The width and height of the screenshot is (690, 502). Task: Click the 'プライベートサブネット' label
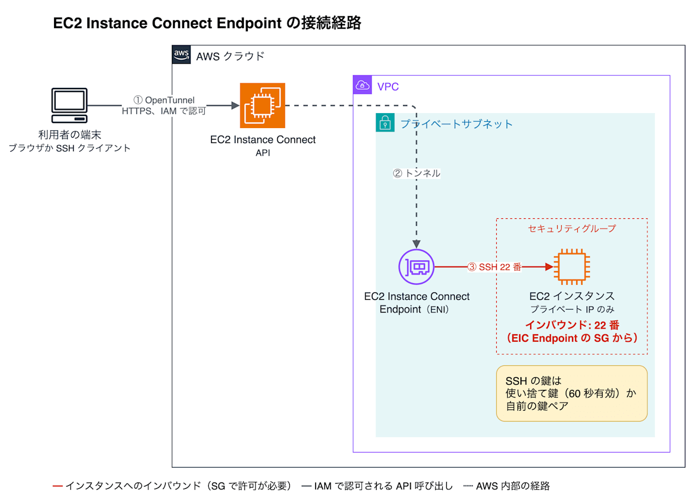pos(457,123)
